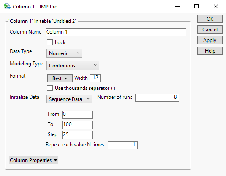The image size is (226, 176).
Task: Close the Column 1 dialog window
Action: click(x=216, y=6)
